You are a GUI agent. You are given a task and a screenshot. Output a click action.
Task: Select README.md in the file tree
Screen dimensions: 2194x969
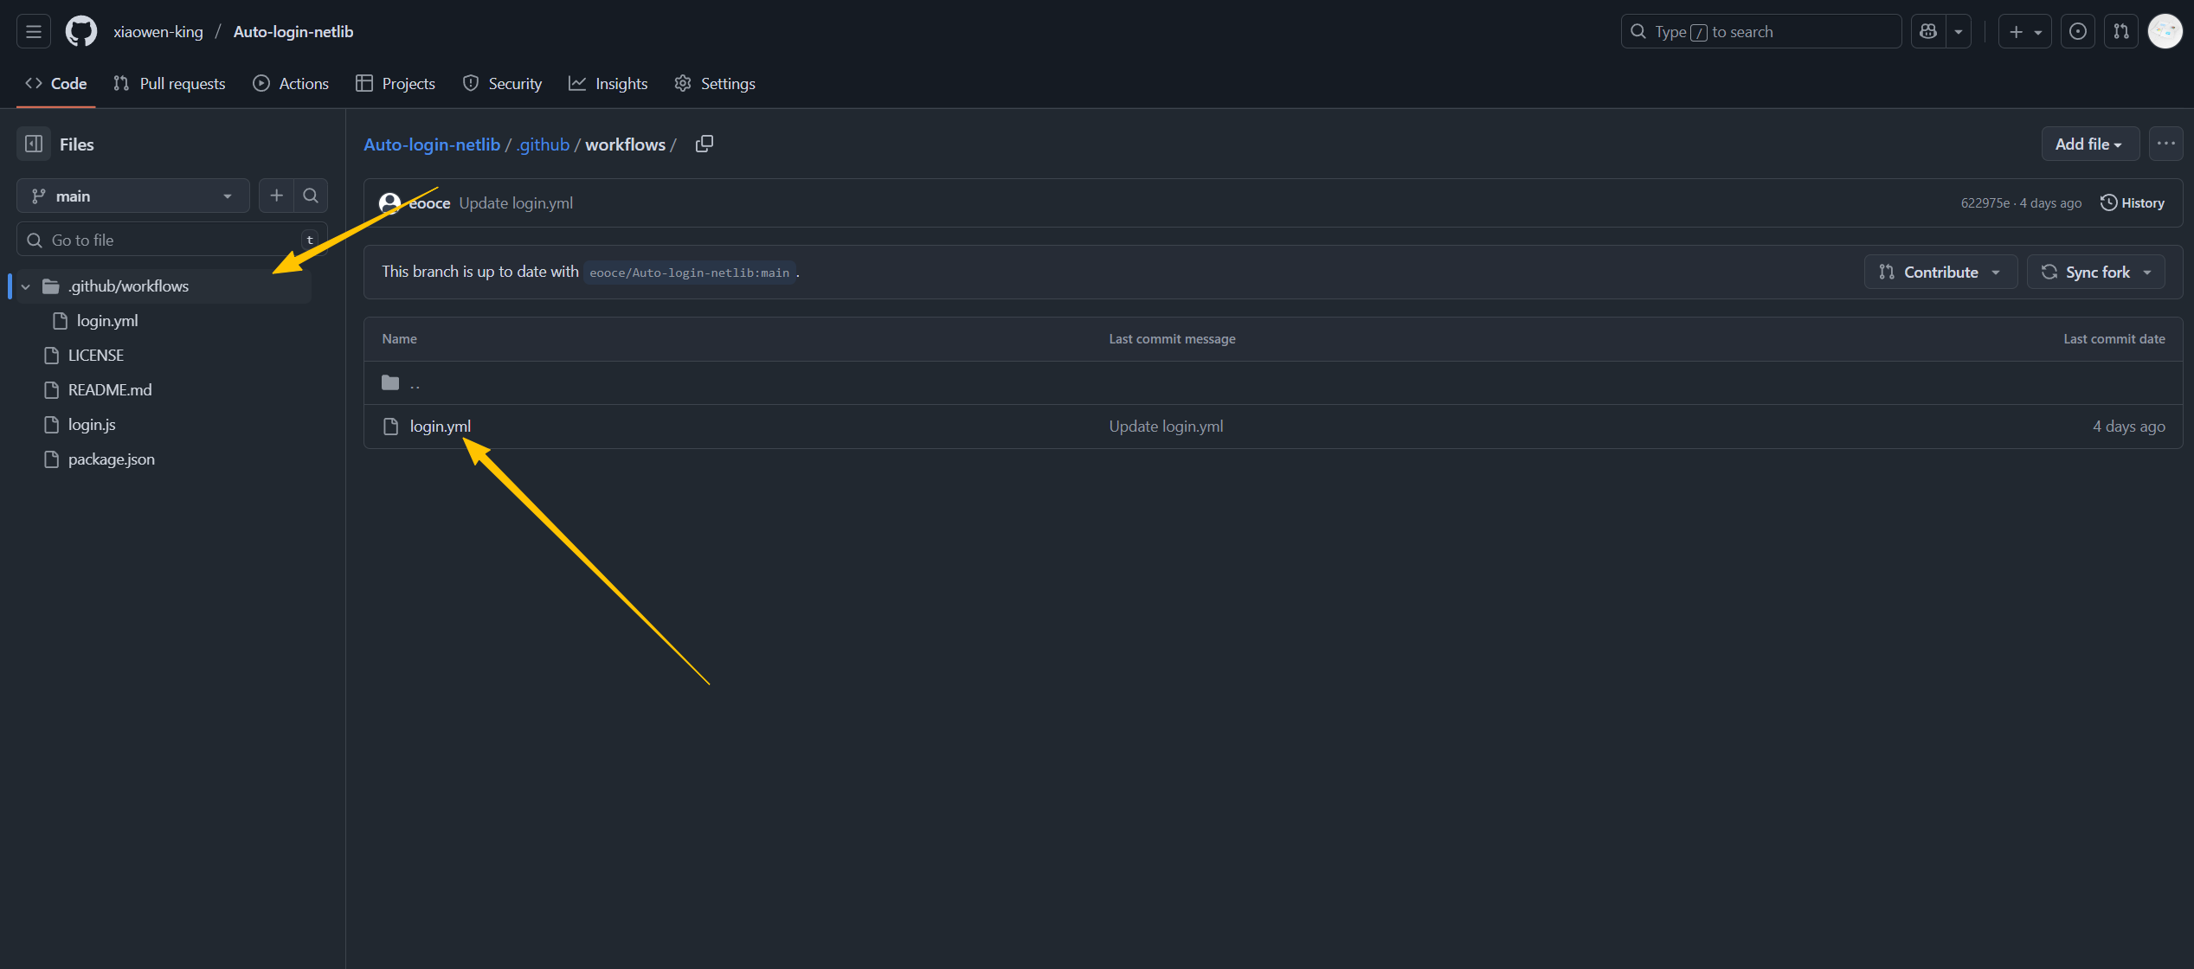pyautogui.click(x=110, y=390)
